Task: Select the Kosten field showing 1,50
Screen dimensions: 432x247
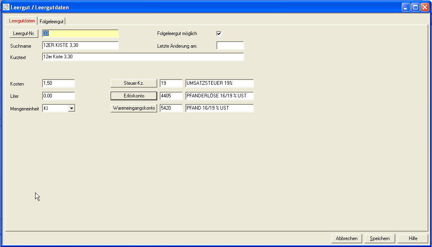Action: [x=58, y=83]
